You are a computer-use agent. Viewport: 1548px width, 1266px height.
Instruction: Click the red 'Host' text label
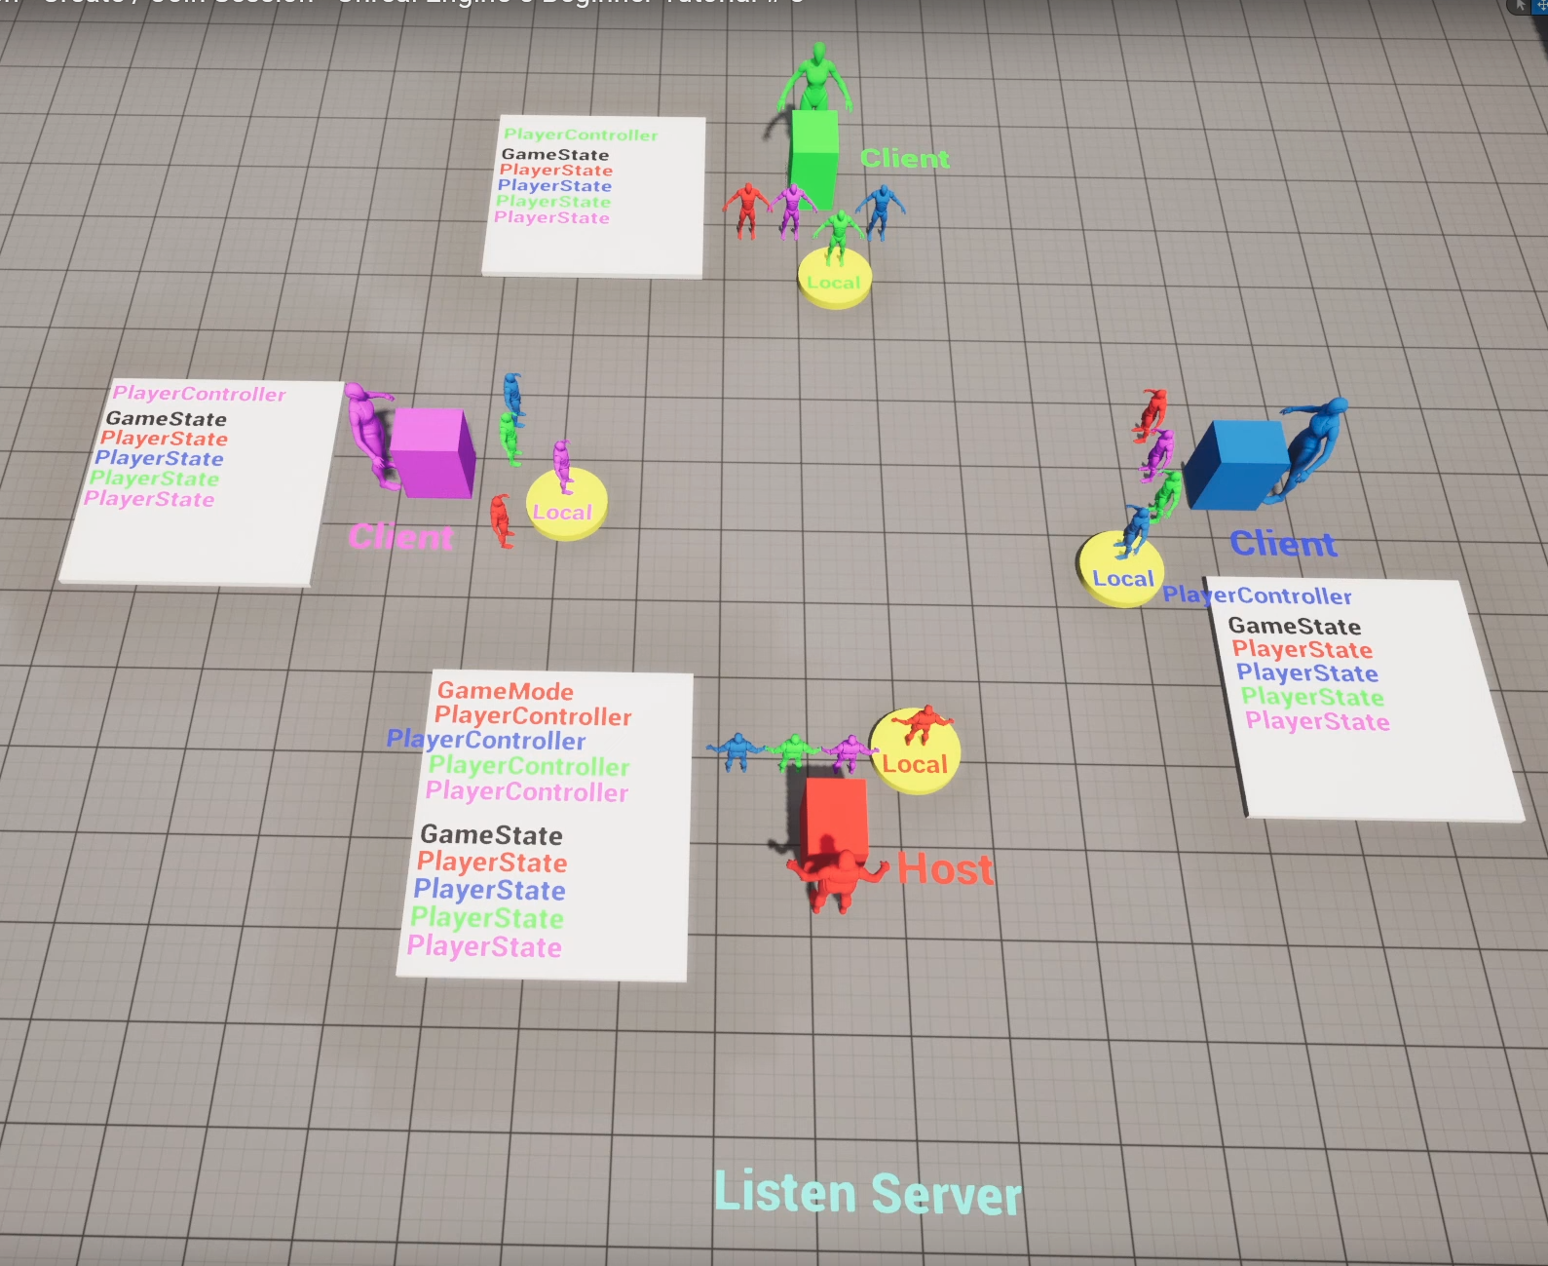click(945, 868)
